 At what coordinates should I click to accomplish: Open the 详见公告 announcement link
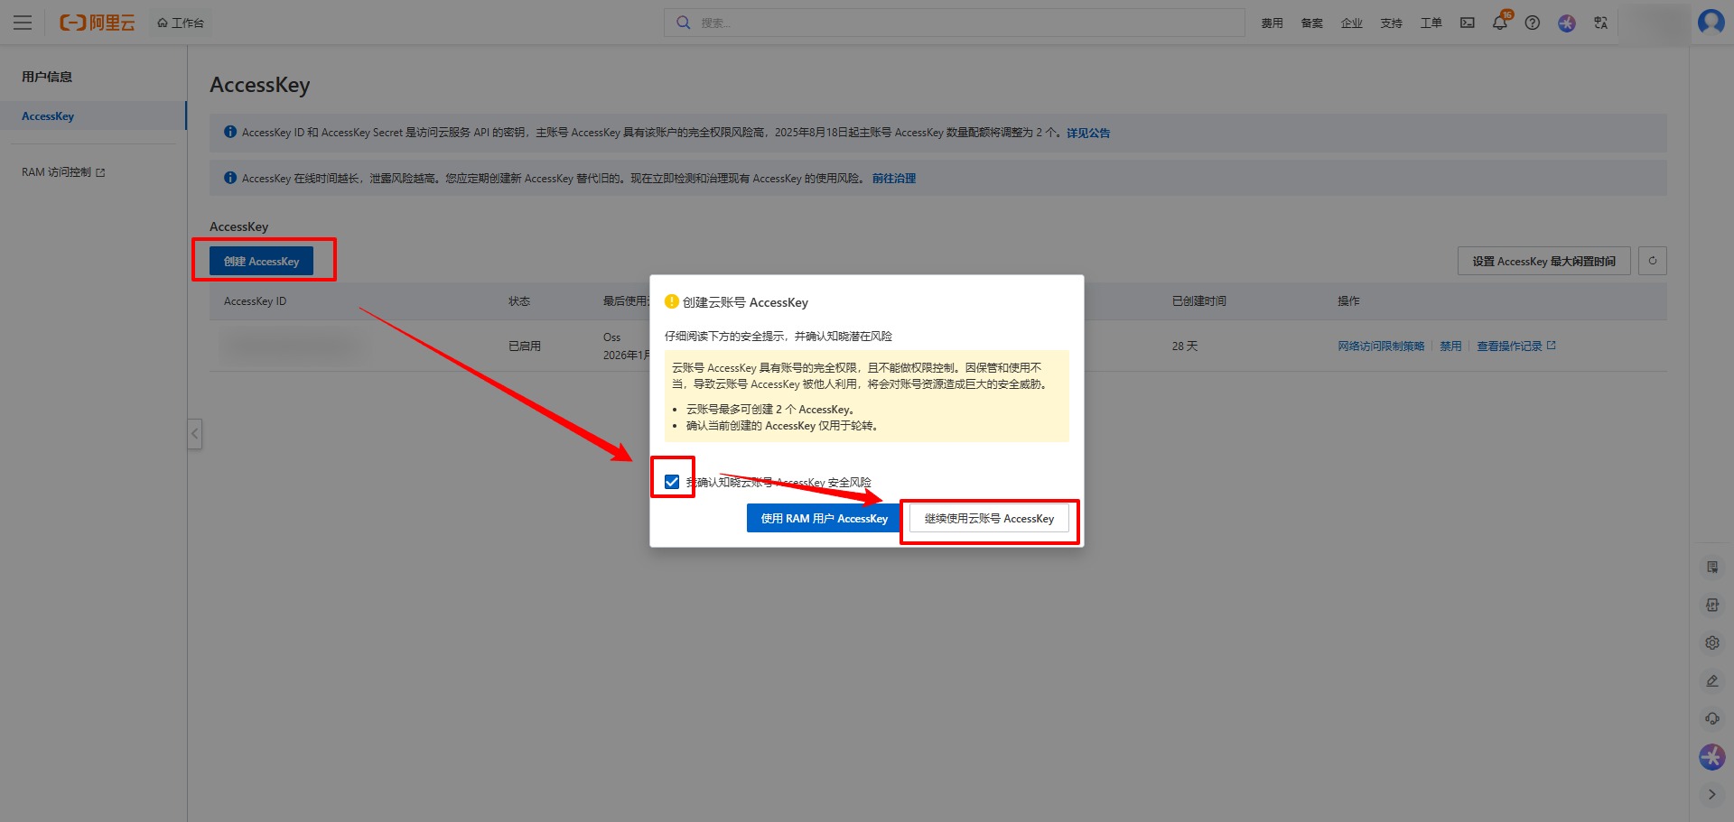(1088, 133)
